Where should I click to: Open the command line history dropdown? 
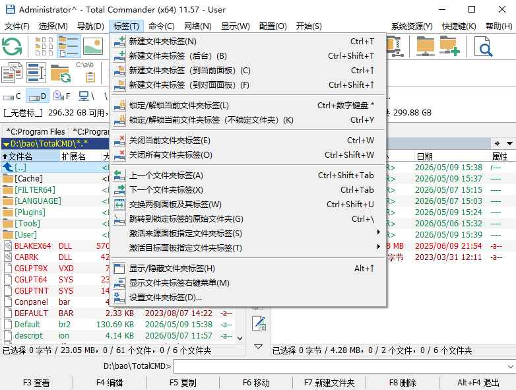(x=510, y=366)
